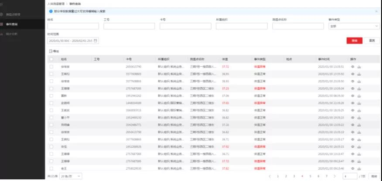This screenshot has width=382, height=181.
Task: Open the 20 per page size dropdown
Action: 70,176
